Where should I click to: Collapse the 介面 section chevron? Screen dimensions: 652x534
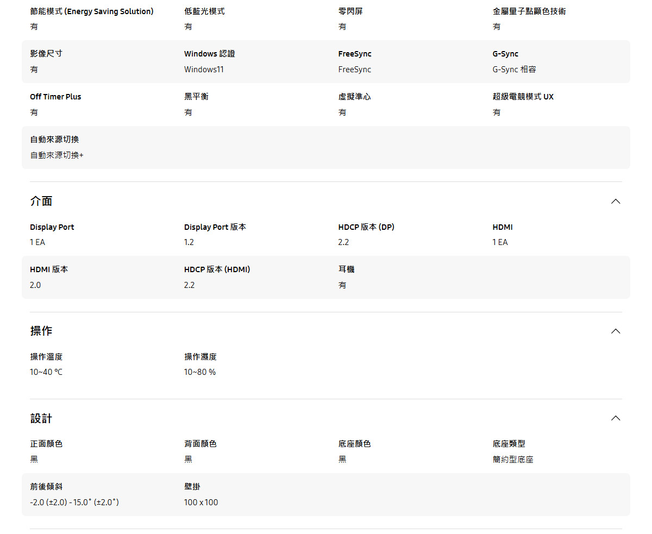point(615,202)
